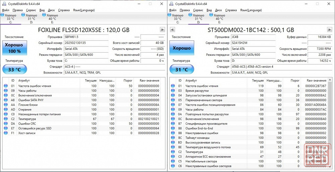The image size is (335, 172).
Task: Click status orb for Оставшийся ресурс SSD row
Action: coord(6,128)
